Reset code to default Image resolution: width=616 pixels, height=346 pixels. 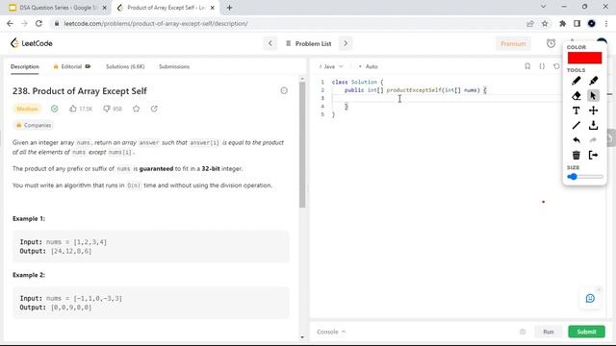point(556,66)
